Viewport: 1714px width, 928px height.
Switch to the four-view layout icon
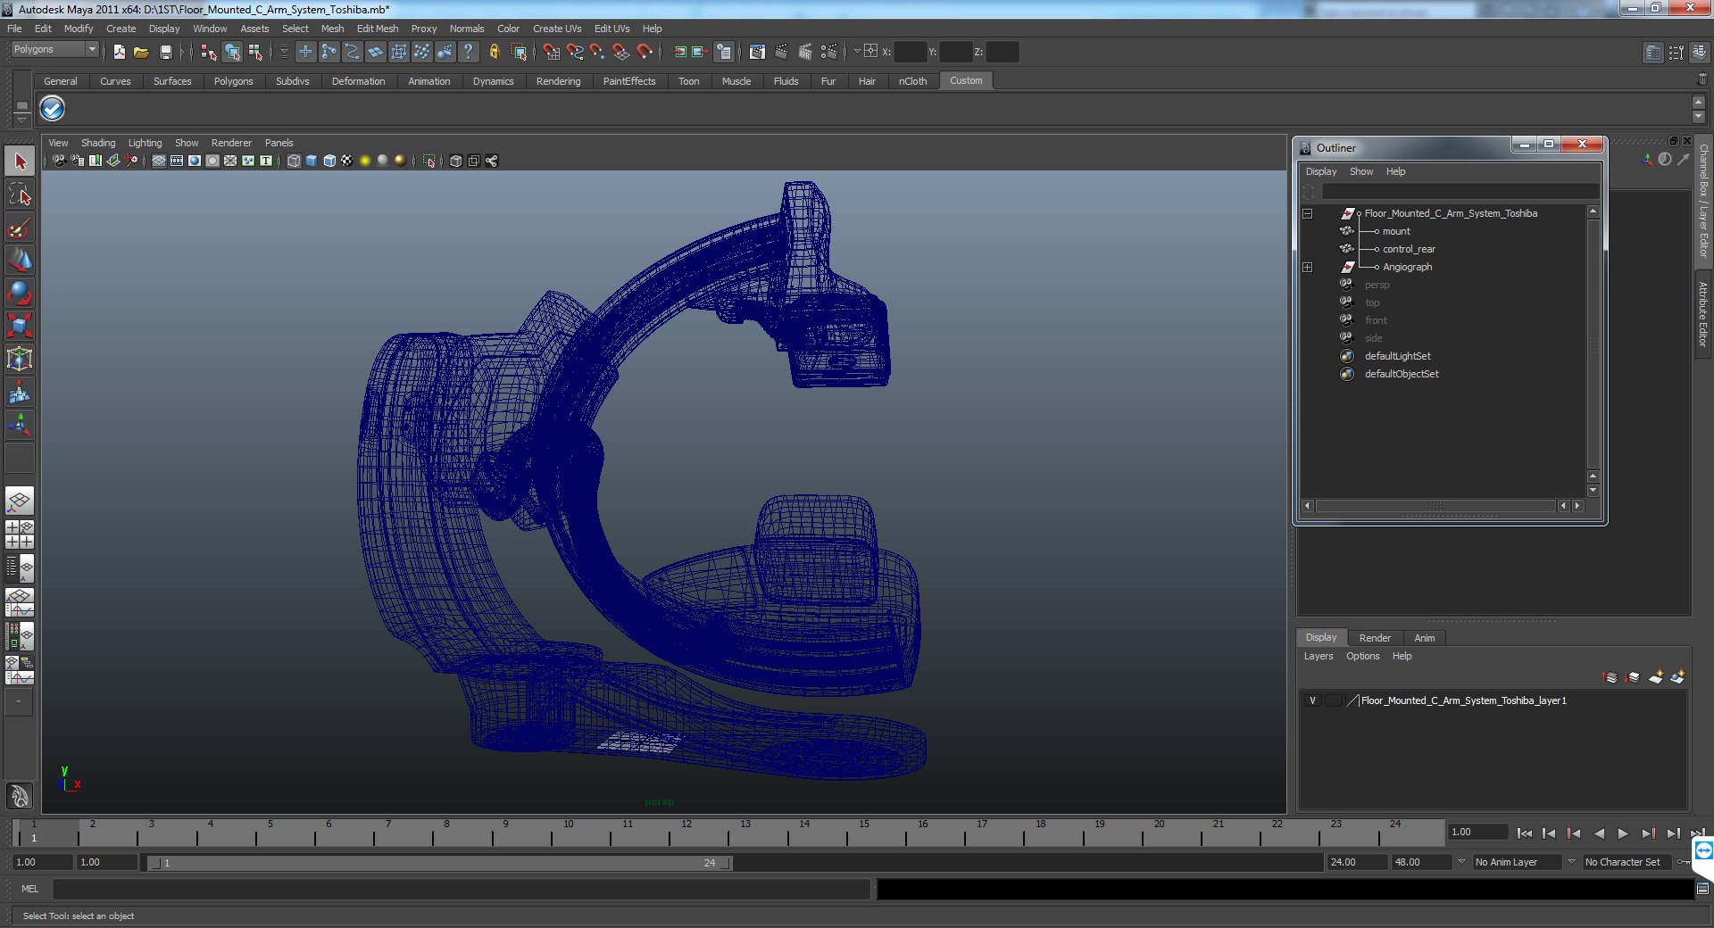tap(20, 534)
